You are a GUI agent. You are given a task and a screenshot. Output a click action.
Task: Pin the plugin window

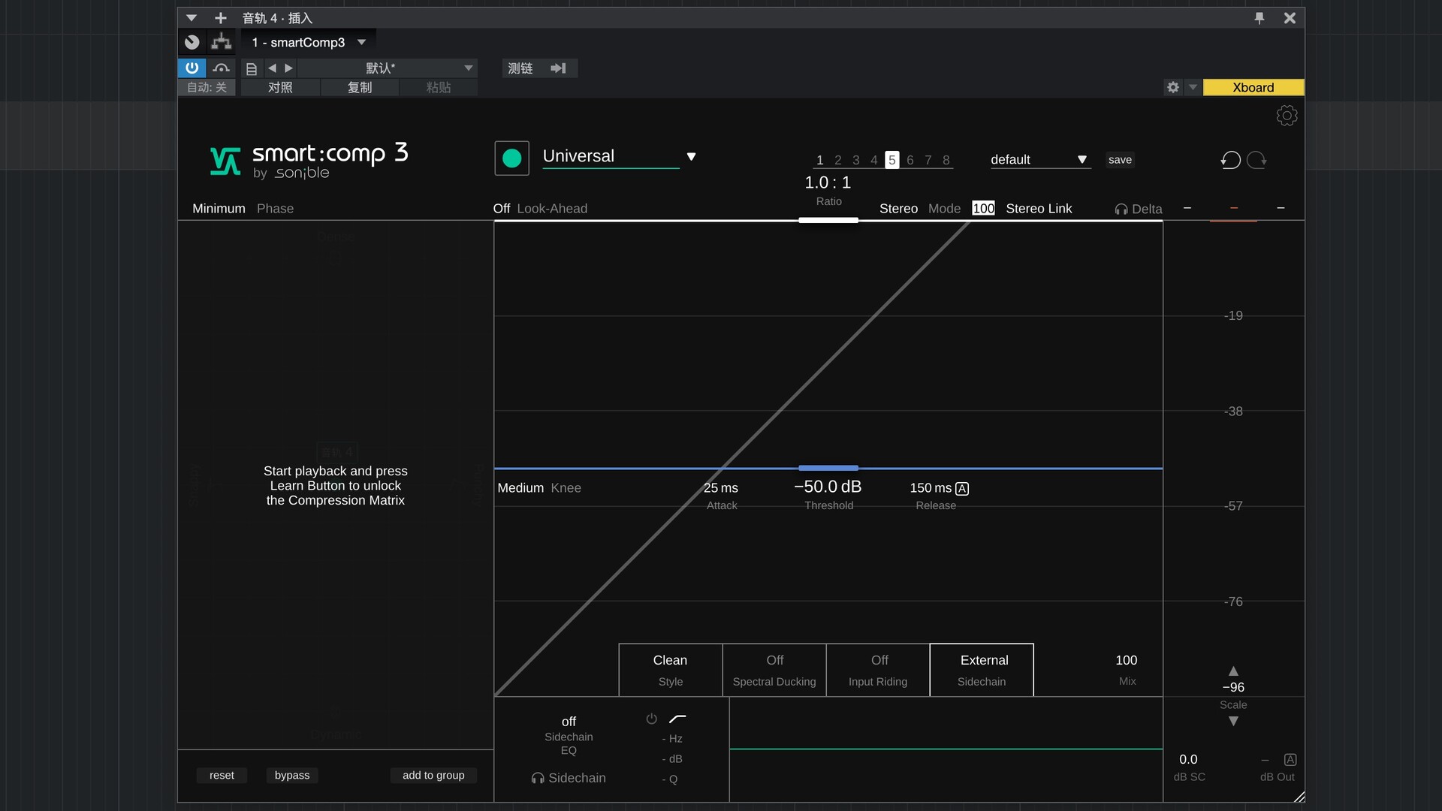point(1259,18)
